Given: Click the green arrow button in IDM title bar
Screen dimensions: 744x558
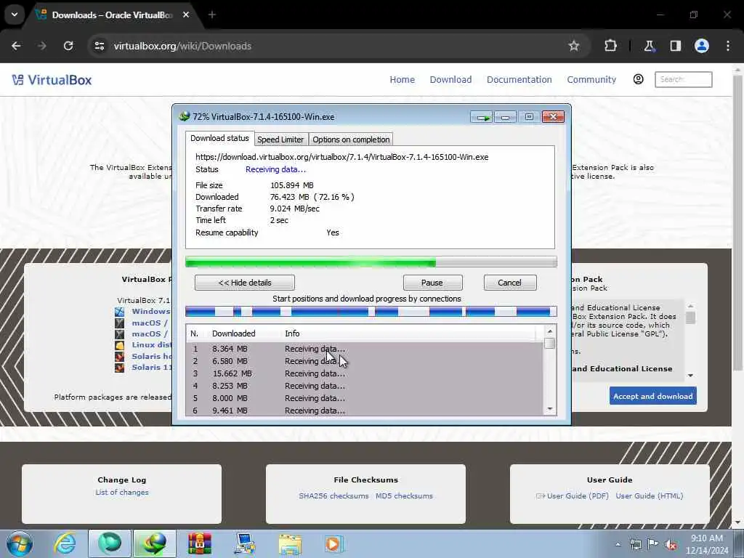Looking at the screenshot, I should 482,117.
